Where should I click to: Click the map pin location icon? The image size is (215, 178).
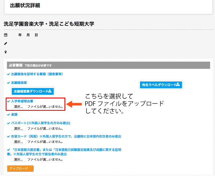tap(6, 52)
